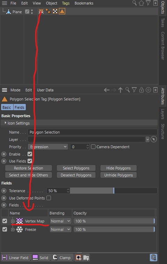Select the checkerboard material tag on Plane
Screen dimensions: 167x264
coord(55,11)
